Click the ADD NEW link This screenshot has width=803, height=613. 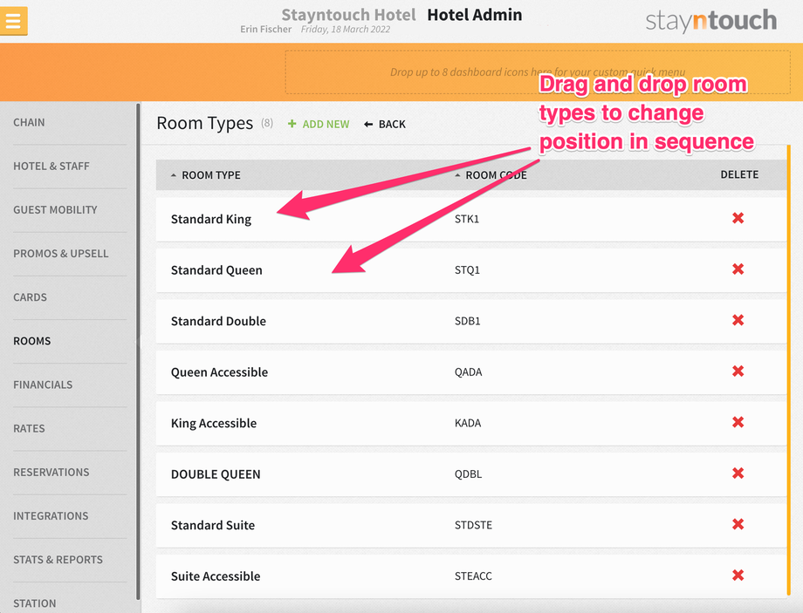tap(326, 125)
